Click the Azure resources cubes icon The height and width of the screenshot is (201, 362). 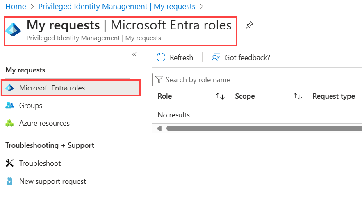[9, 123]
